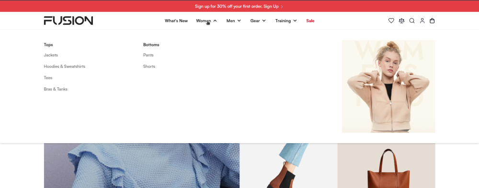Image resolution: width=479 pixels, height=188 pixels.
Task: Select the Men menu item
Action: [231, 21]
